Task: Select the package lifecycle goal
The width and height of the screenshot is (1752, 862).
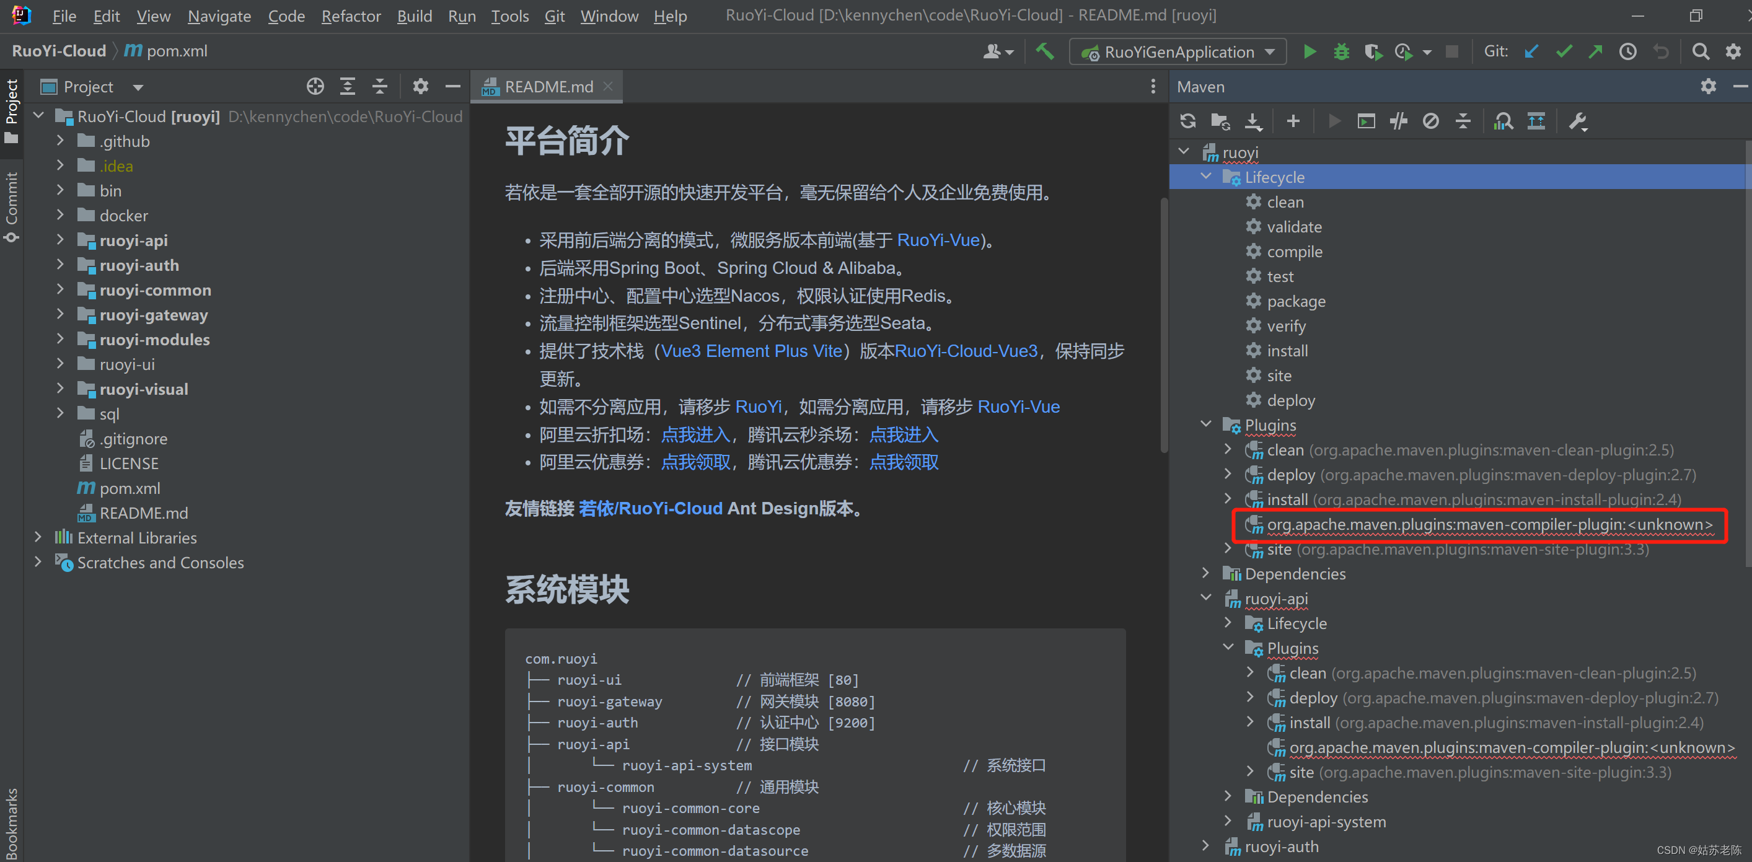Action: pos(1296,301)
